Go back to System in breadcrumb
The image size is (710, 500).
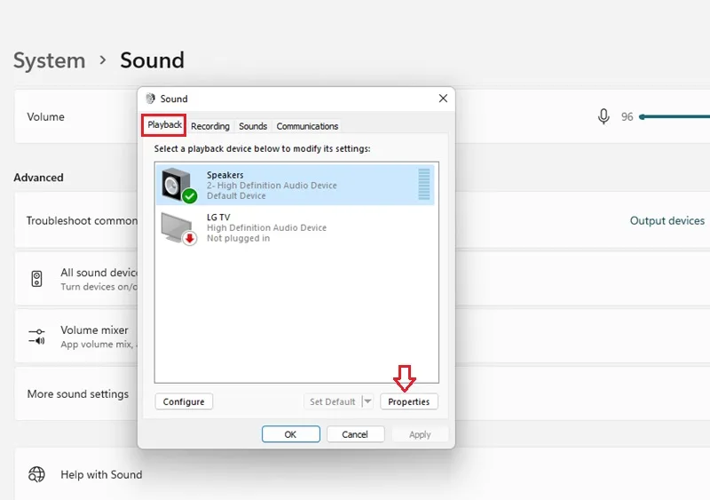click(50, 60)
